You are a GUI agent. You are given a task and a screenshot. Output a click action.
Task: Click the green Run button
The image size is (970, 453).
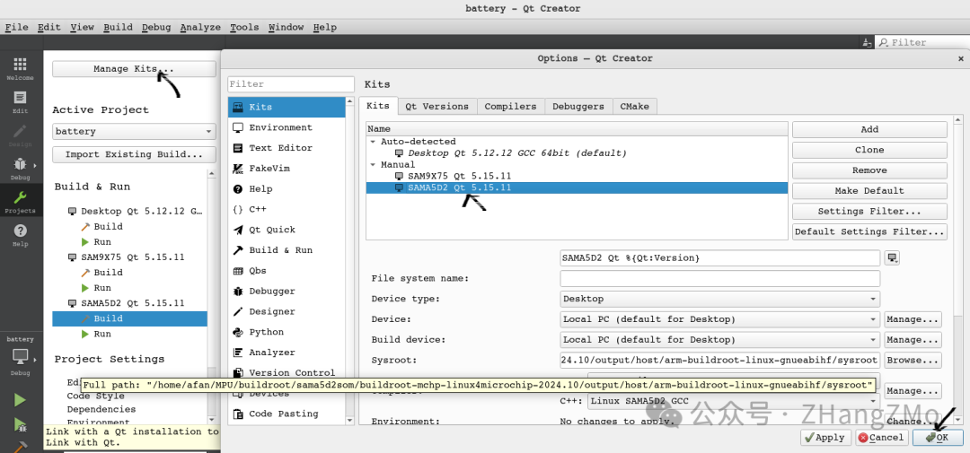coord(21,400)
